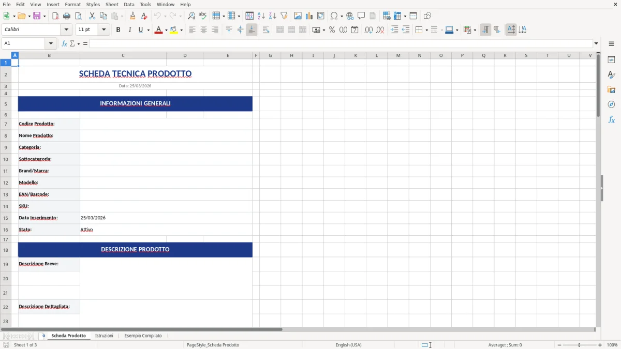Open Font Color dropdown arrow
621x349 pixels.
pos(166,30)
